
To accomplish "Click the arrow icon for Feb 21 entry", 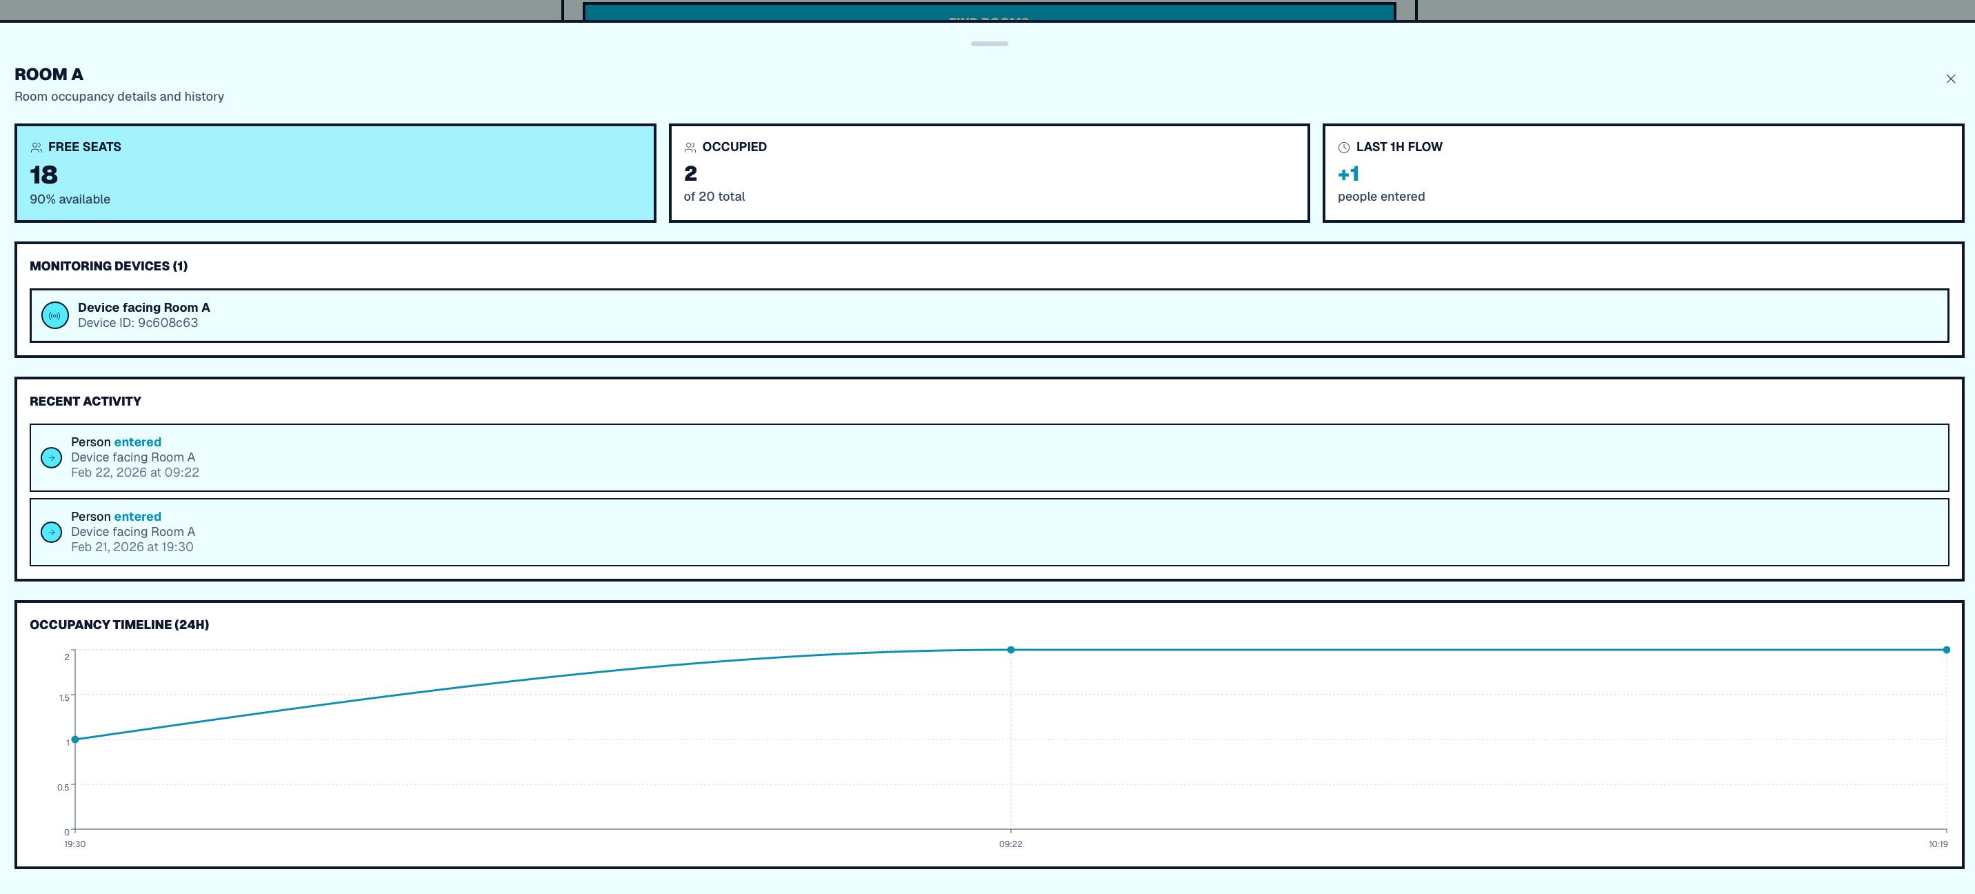I will [51, 532].
